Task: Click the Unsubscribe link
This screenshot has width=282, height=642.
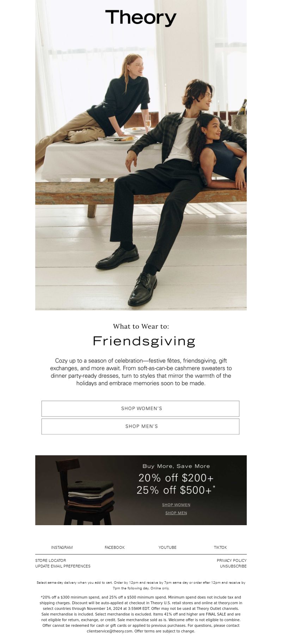Action: click(233, 566)
